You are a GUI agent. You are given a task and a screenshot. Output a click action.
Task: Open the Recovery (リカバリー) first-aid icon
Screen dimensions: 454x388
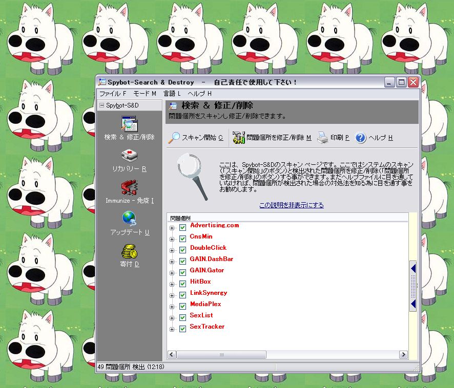coord(129,156)
